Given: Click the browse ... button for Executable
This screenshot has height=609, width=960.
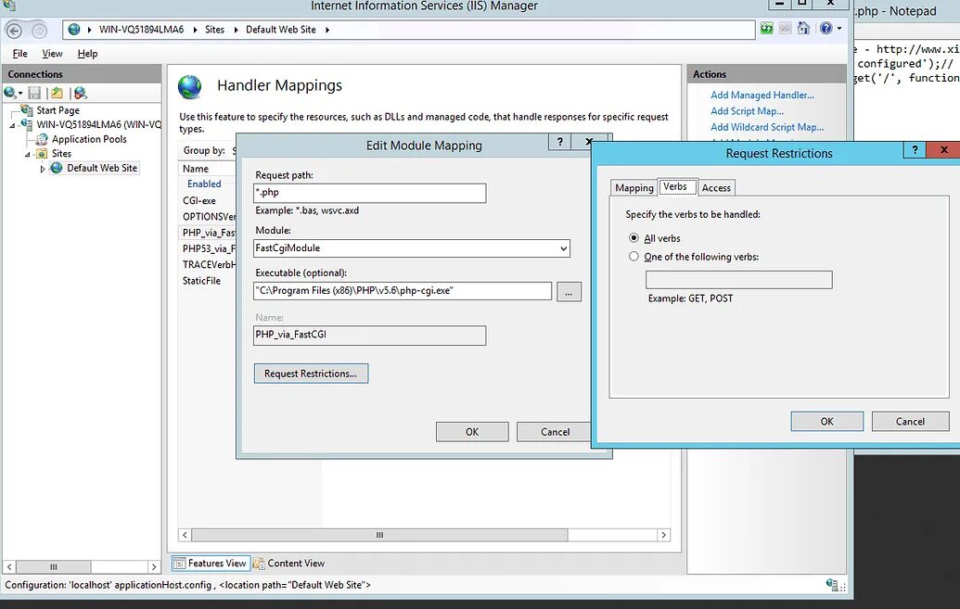Looking at the screenshot, I should [569, 292].
